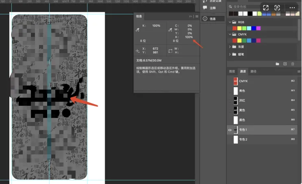Viewport: 302px width, 184px height.
Task: Click the crosshair coordinates icon in Info panel
Action: [137, 51]
